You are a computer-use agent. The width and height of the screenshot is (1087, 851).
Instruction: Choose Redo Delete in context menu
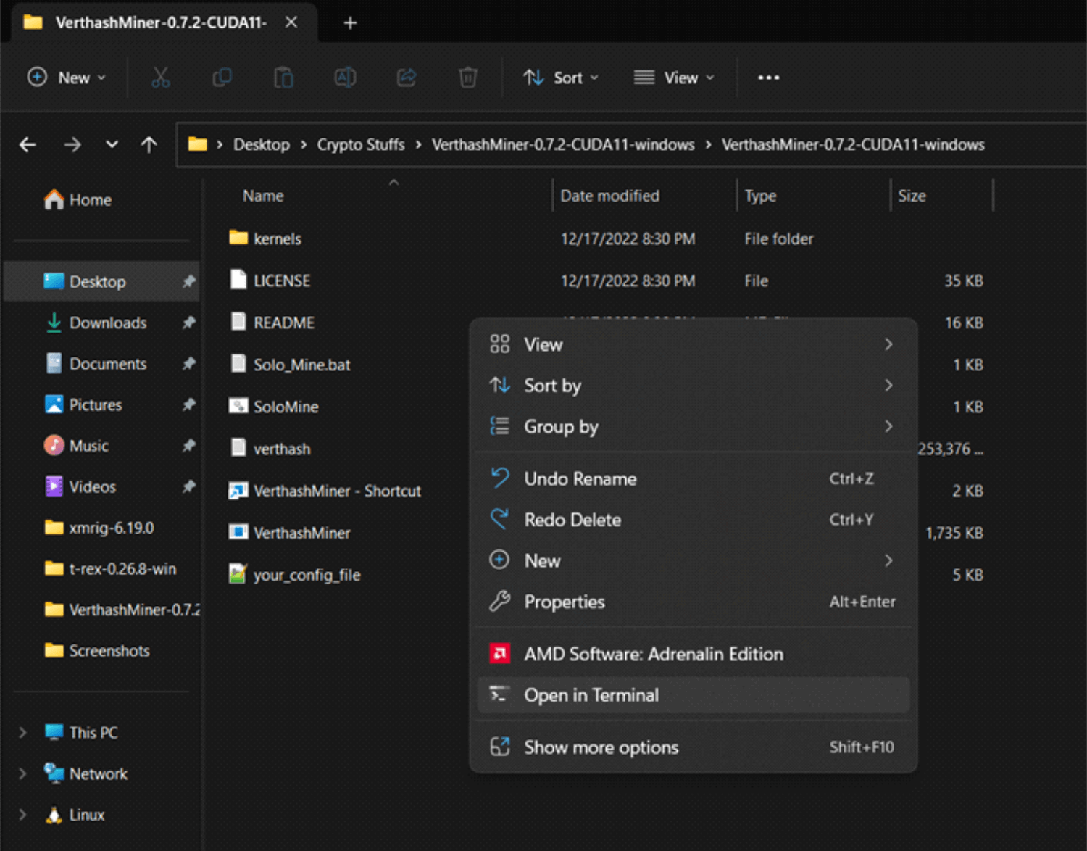tap(693, 520)
